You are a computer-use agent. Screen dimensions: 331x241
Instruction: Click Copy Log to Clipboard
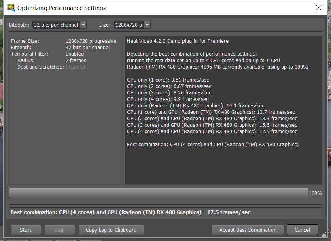(x=111, y=230)
